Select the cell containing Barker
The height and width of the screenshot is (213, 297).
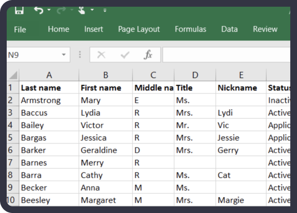[x=49, y=150]
